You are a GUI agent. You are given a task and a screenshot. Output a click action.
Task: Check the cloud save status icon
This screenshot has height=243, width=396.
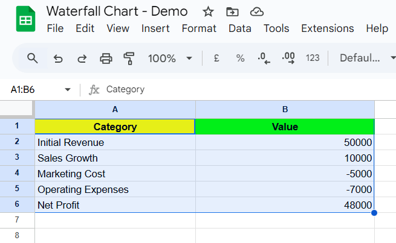pos(256,11)
